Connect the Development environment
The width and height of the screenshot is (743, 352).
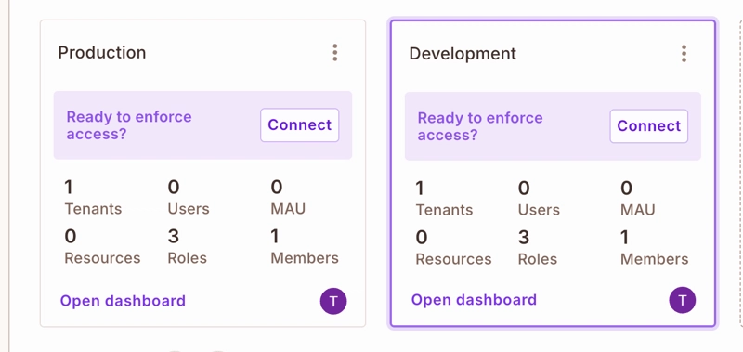tap(648, 126)
